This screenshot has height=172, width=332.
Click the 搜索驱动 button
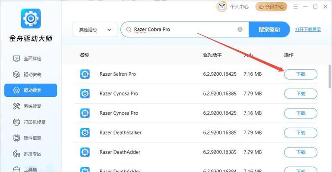[269, 30]
